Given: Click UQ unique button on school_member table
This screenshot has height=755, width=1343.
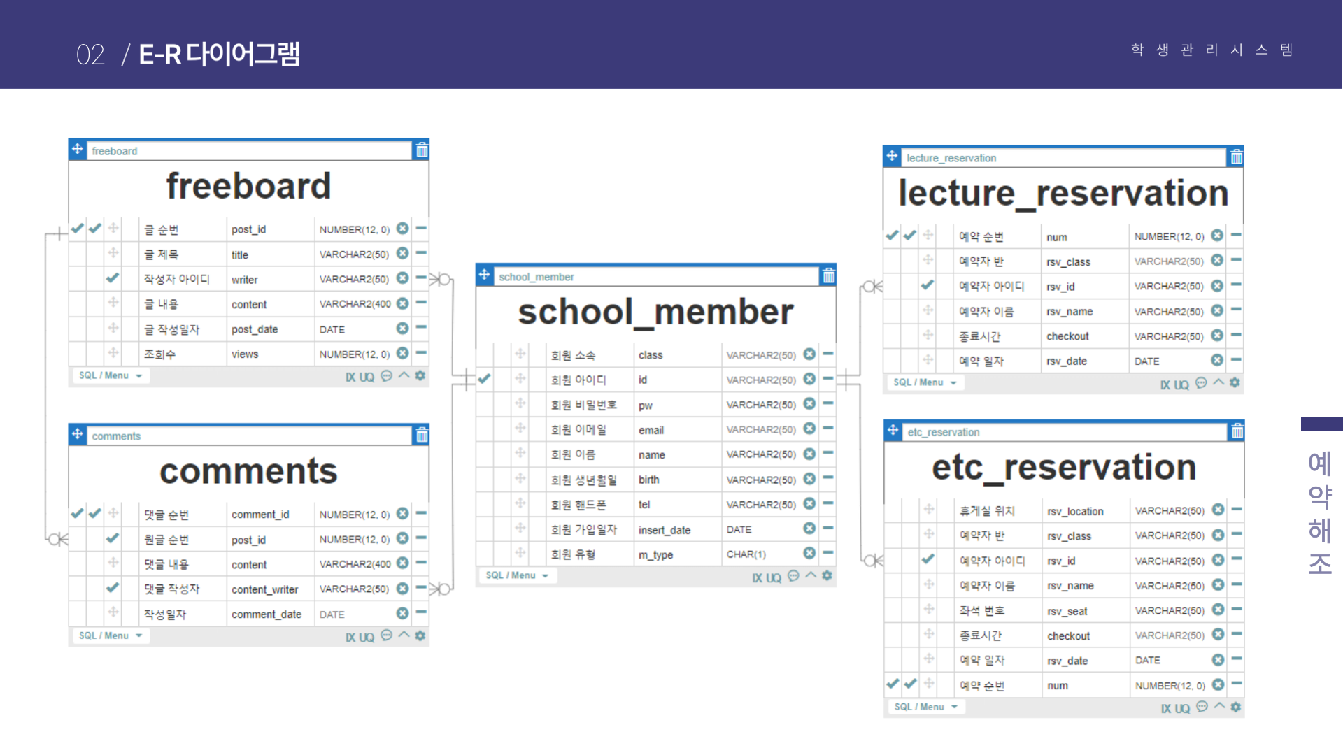Looking at the screenshot, I should (x=774, y=577).
